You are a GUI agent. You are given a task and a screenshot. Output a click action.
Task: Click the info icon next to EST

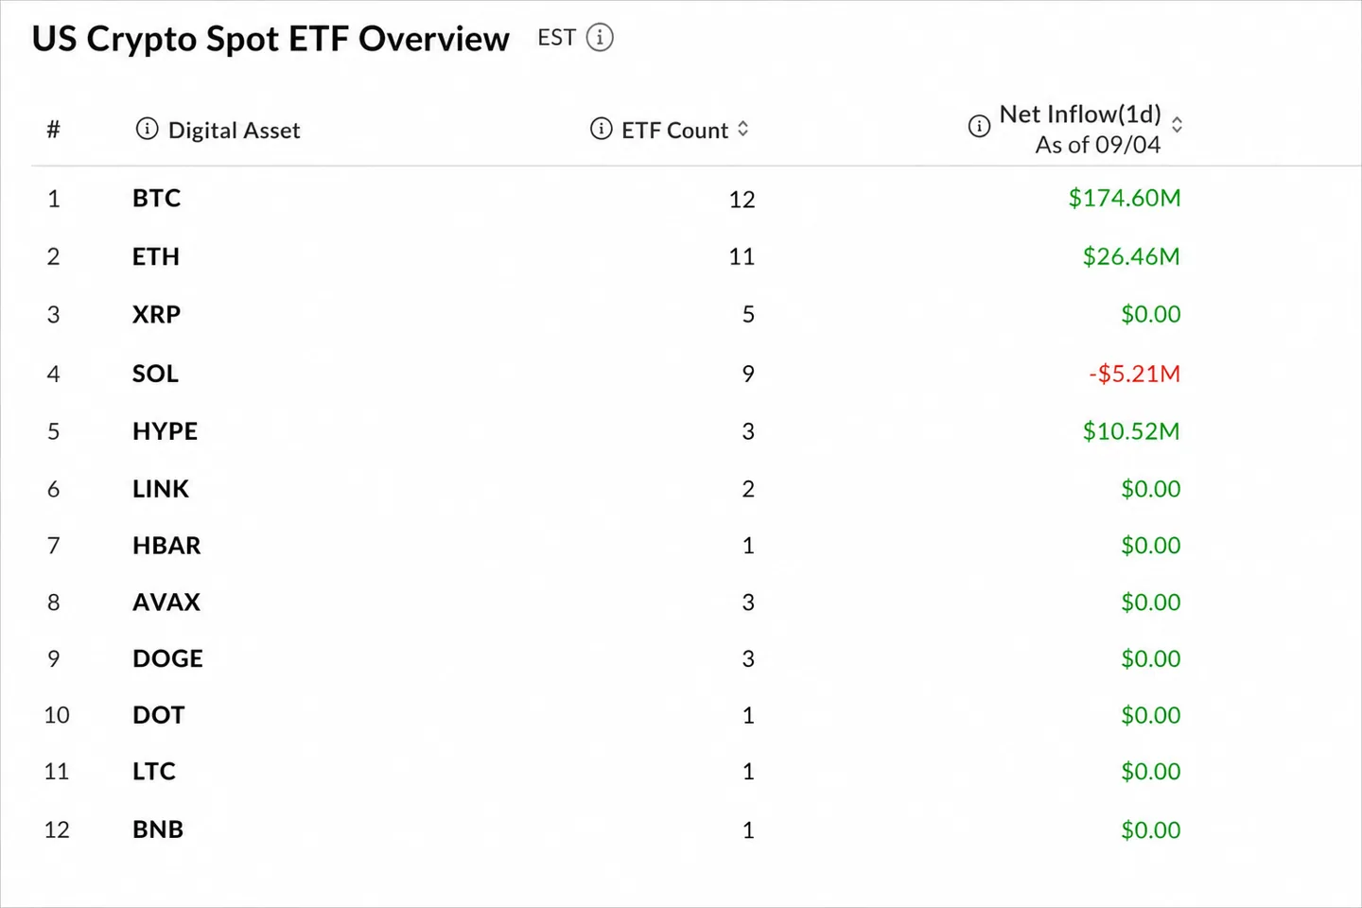600,38
